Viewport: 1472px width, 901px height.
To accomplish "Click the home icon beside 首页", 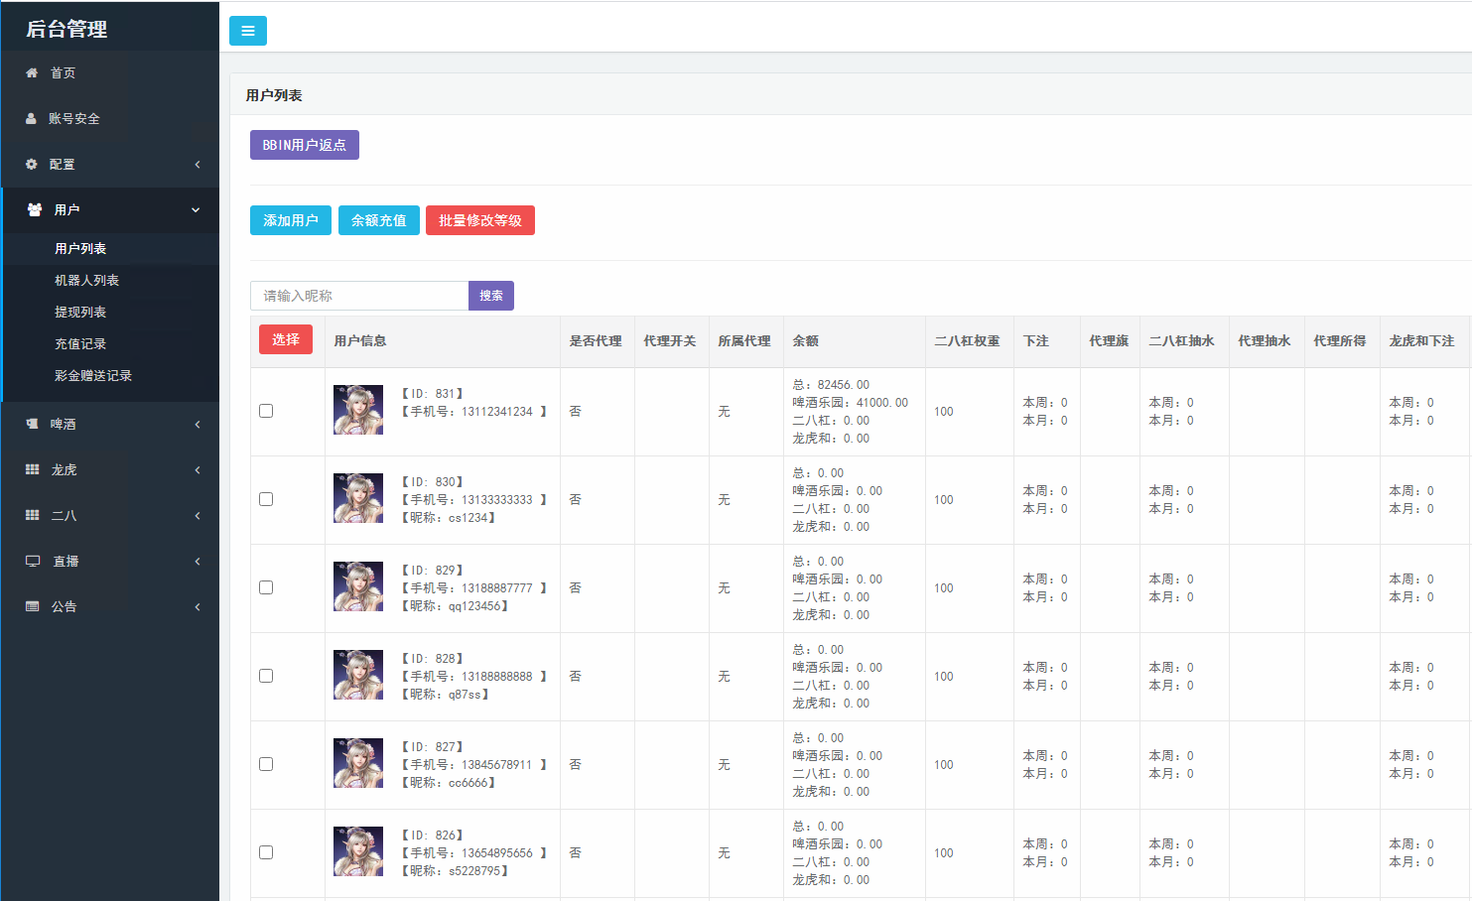I will 32,72.
